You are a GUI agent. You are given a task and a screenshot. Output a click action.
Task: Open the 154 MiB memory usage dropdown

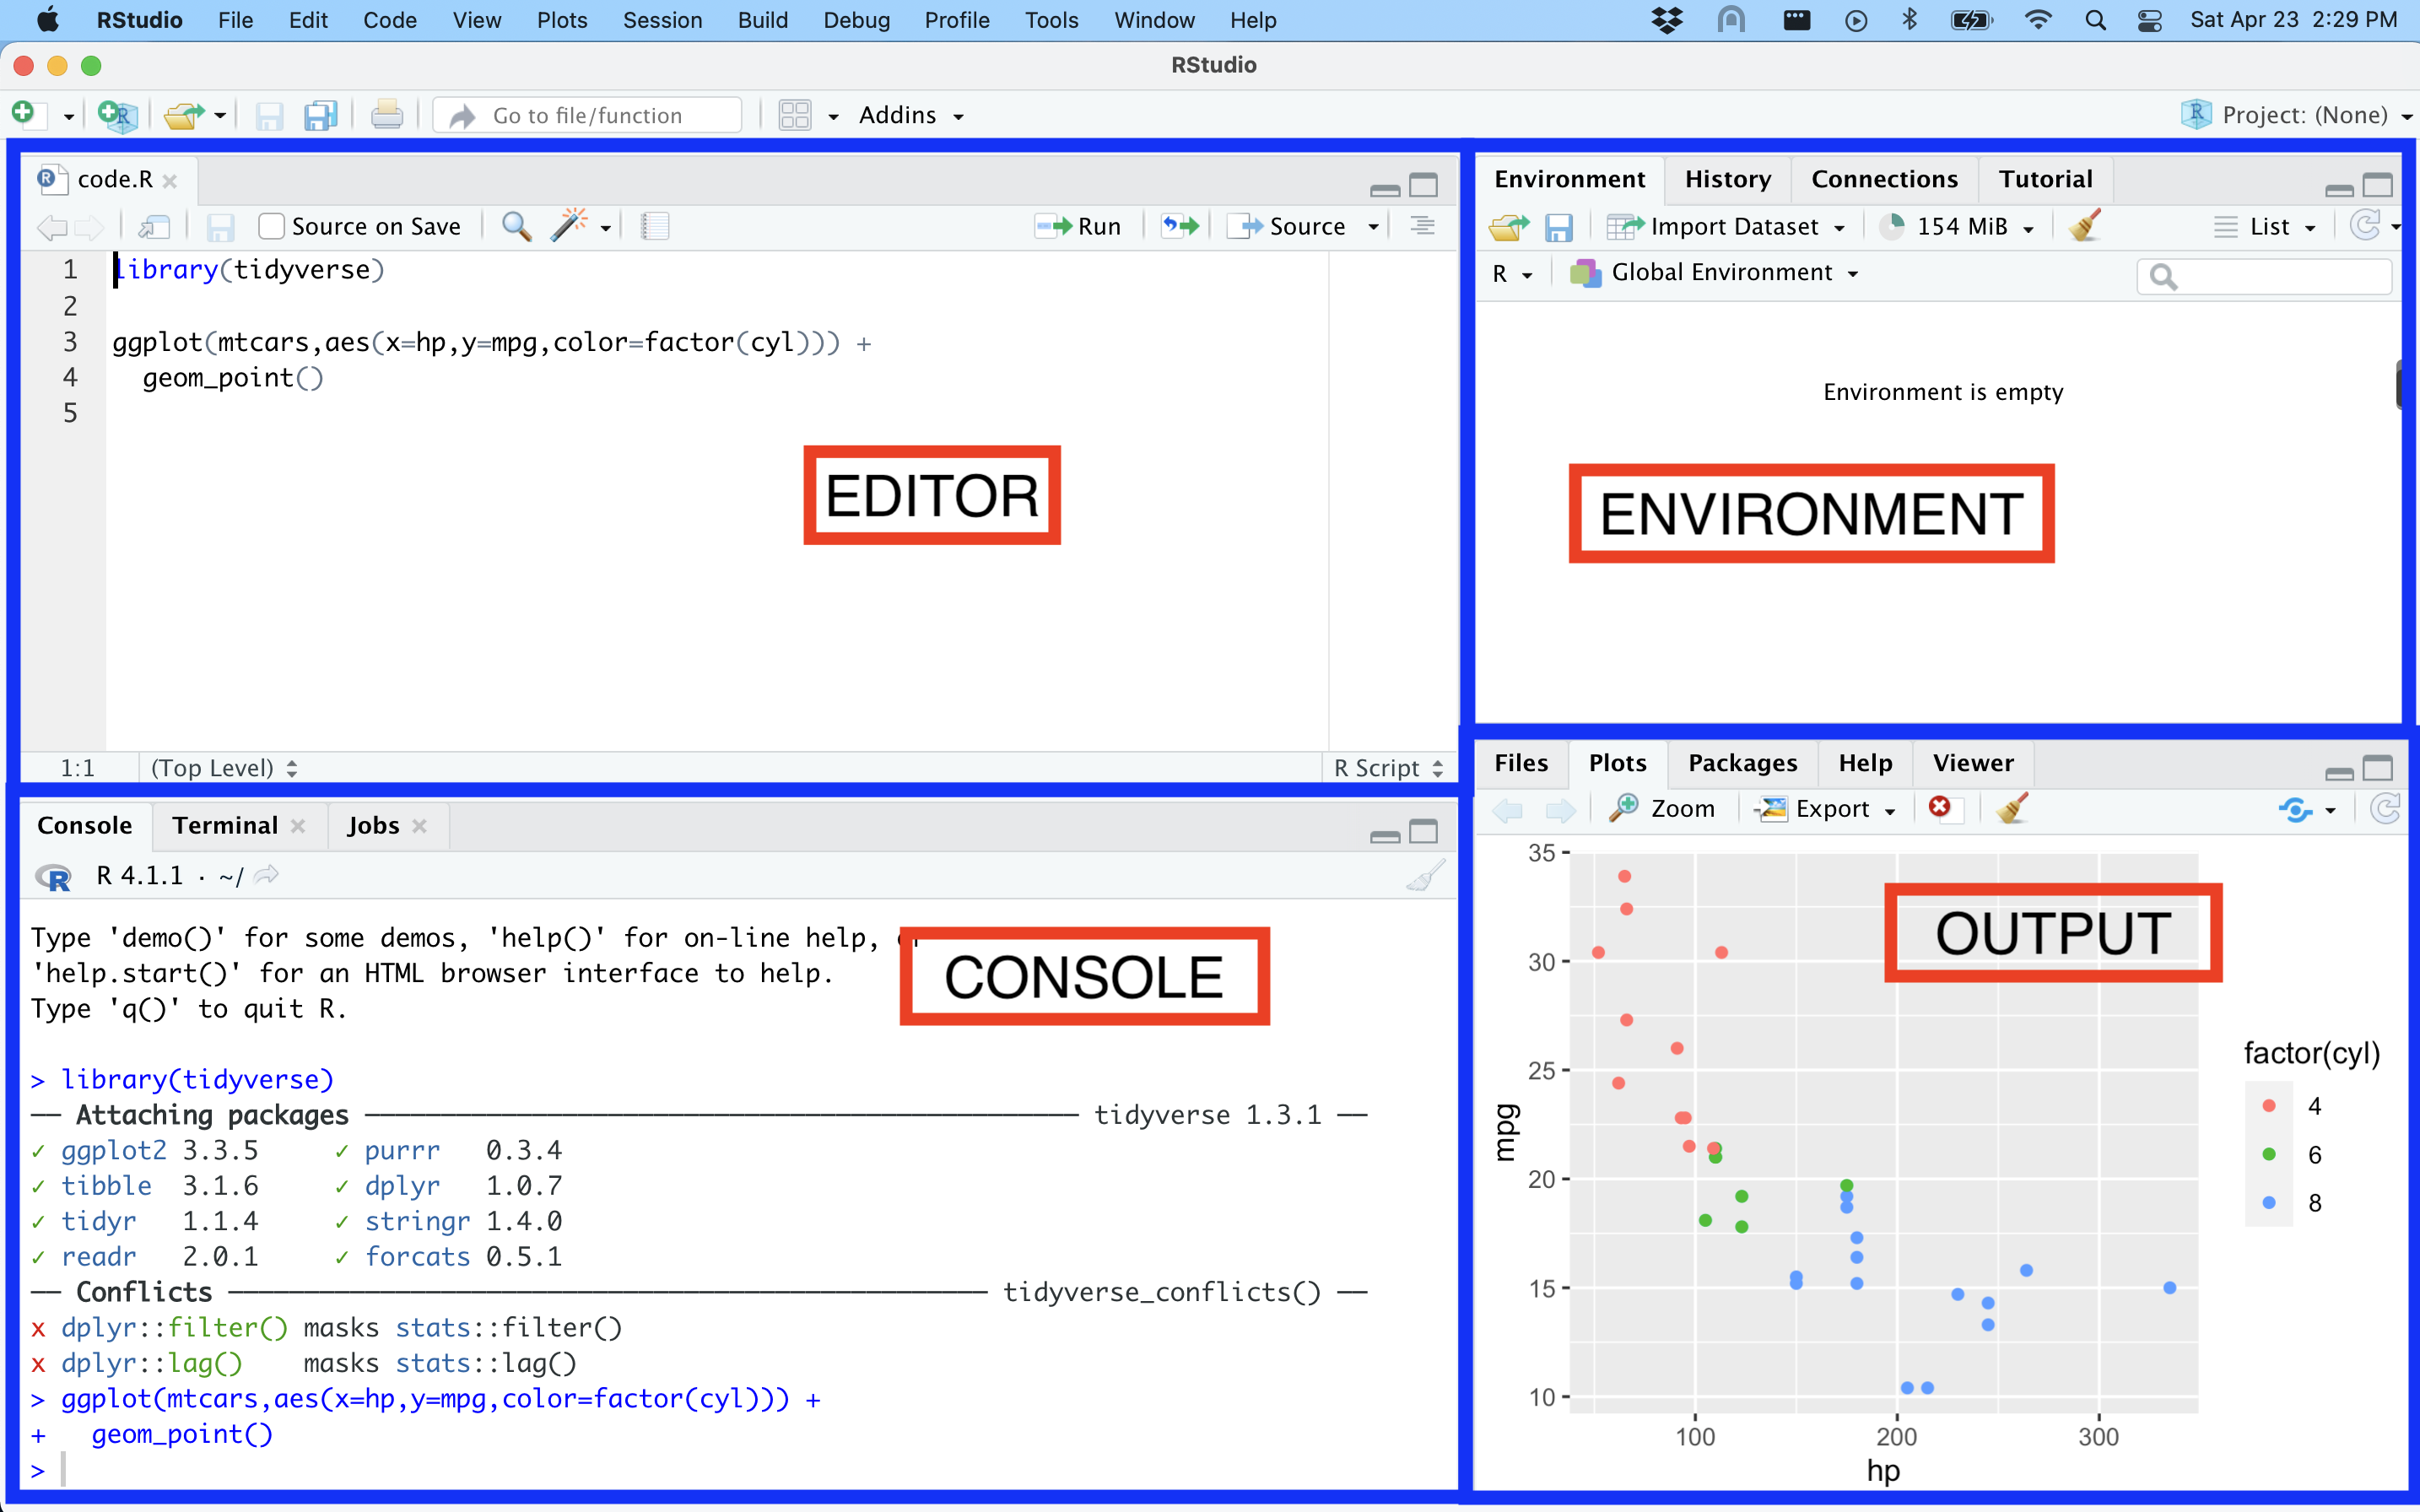click(x=1958, y=227)
